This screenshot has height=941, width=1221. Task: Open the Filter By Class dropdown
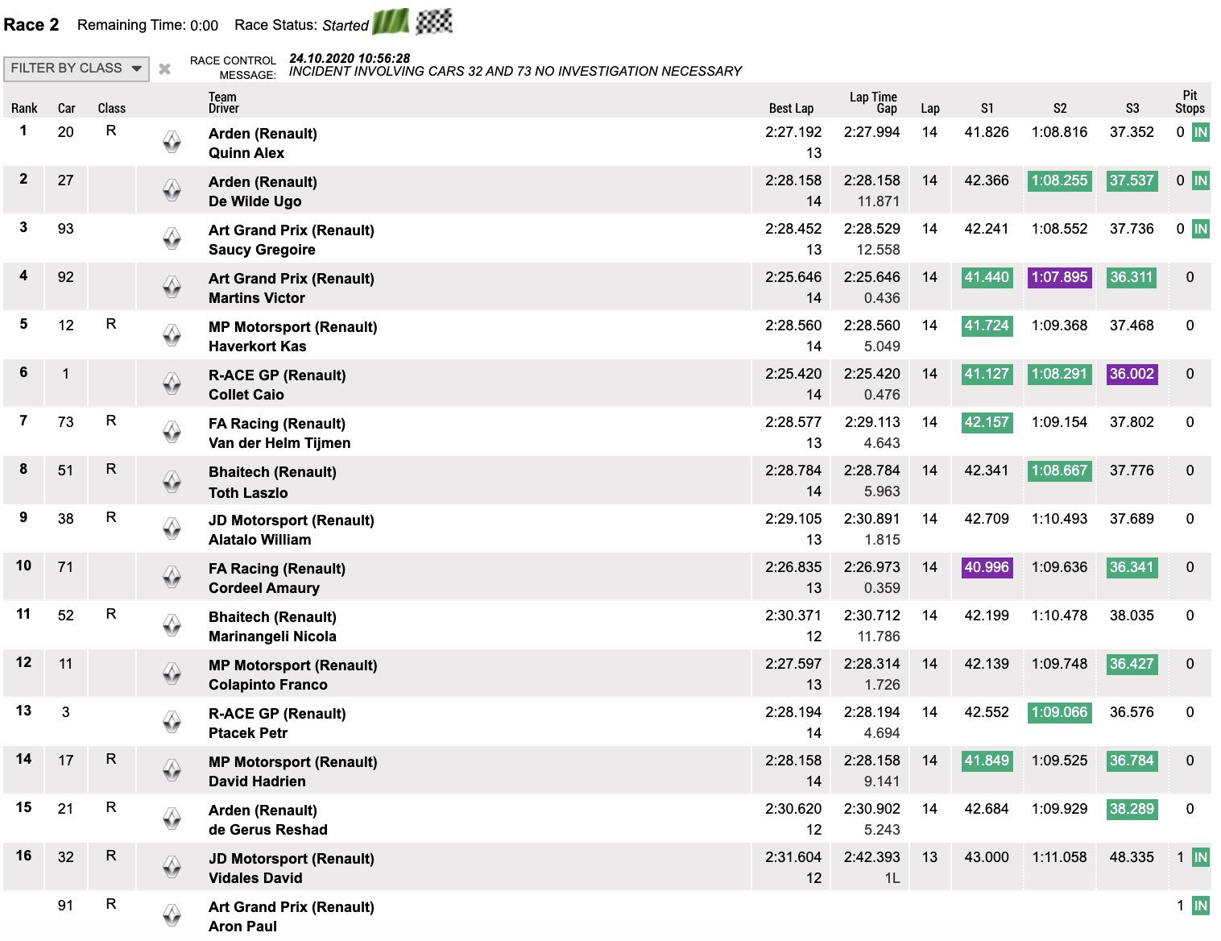click(x=76, y=68)
